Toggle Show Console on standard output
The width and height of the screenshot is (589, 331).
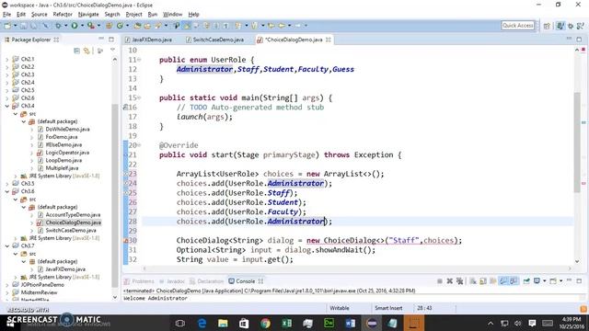point(503,281)
